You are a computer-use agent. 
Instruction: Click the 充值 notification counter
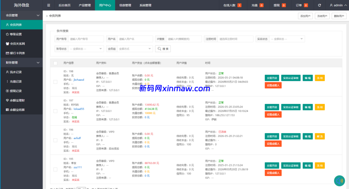[x=261, y=5]
